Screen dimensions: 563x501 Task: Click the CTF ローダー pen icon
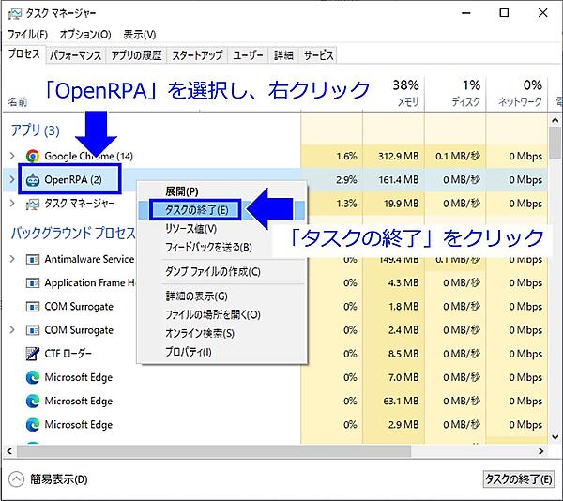pyautogui.click(x=33, y=354)
